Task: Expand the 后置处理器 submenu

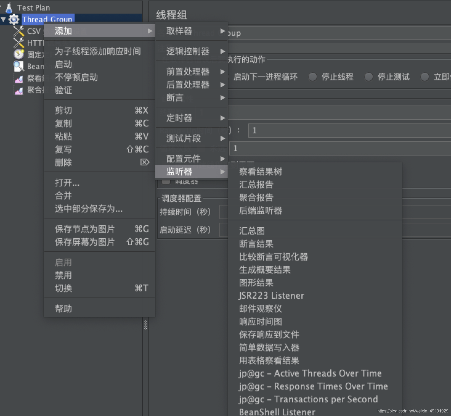Action: [192, 85]
